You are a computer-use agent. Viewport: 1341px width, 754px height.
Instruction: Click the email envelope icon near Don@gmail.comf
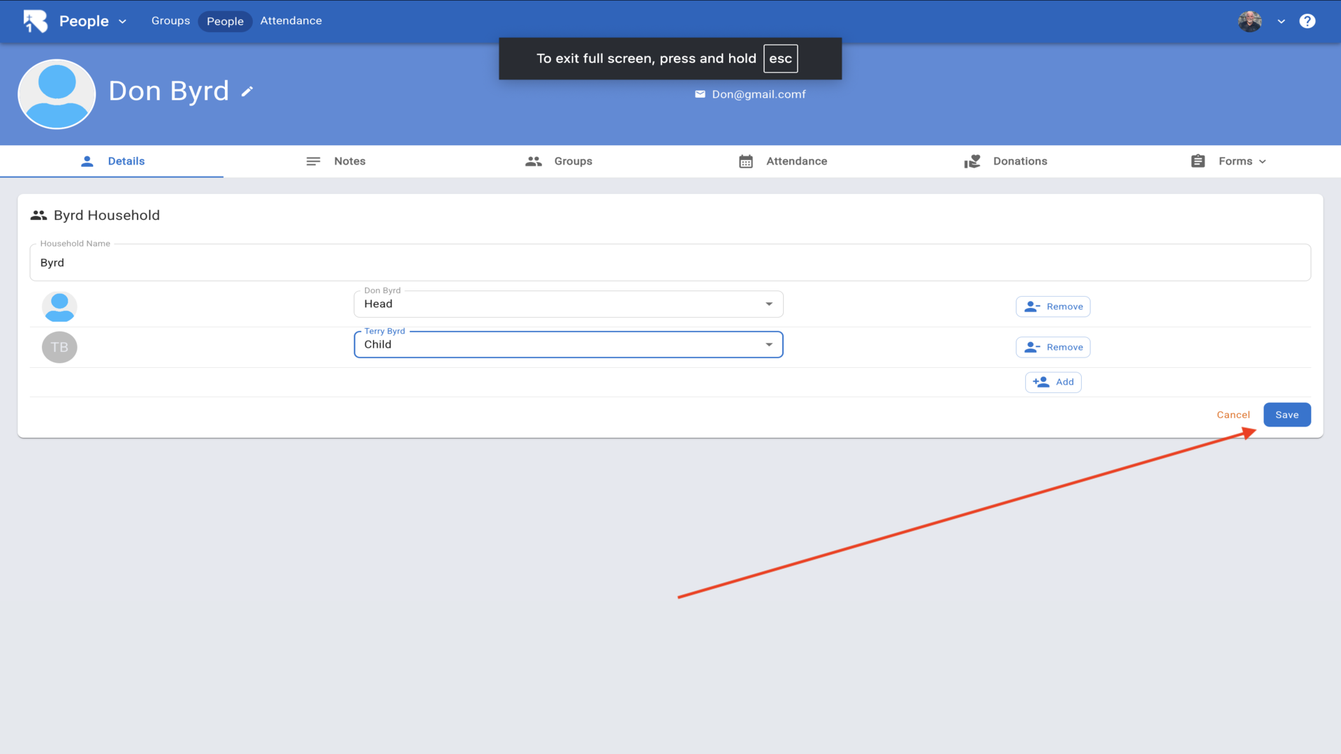700,94
